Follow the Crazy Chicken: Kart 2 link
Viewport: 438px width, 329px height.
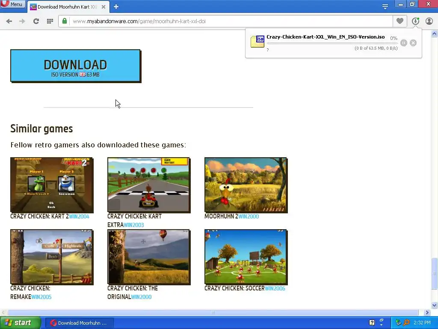(x=39, y=216)
